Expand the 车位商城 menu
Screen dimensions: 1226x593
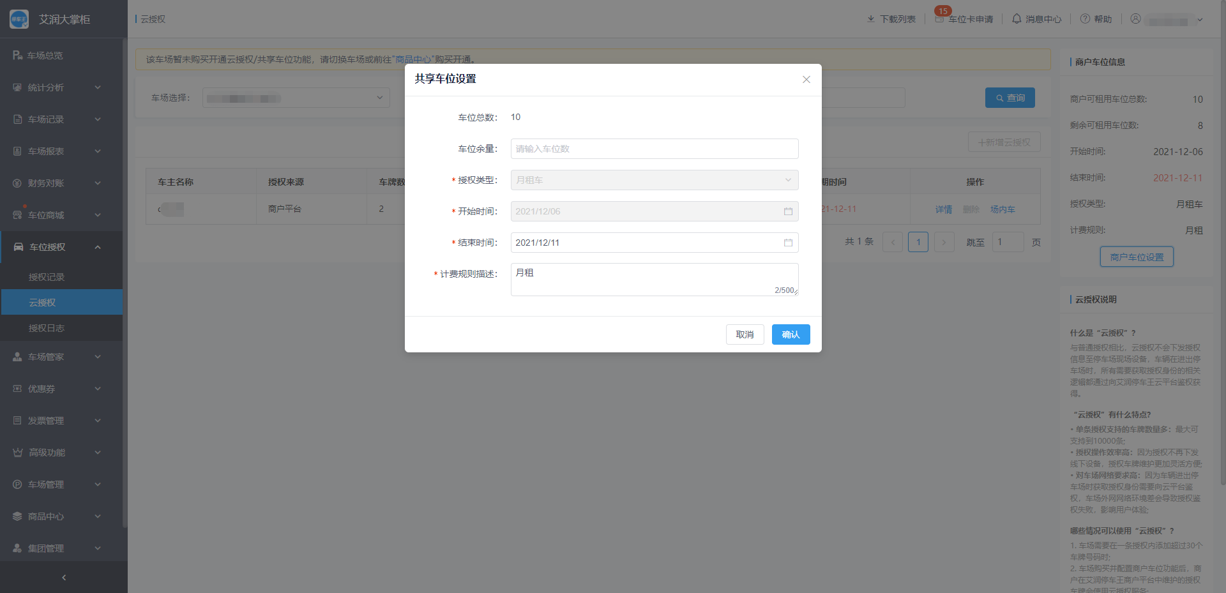pos(61,215)
